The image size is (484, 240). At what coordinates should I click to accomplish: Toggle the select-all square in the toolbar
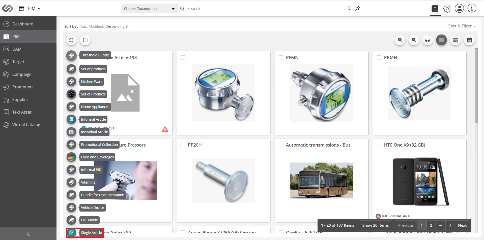click(x=85, y=40)
